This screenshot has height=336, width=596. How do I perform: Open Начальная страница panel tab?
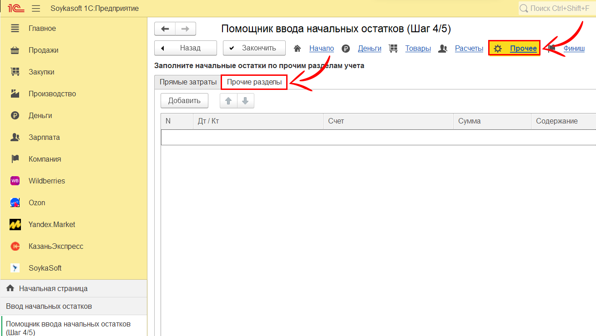74,288
